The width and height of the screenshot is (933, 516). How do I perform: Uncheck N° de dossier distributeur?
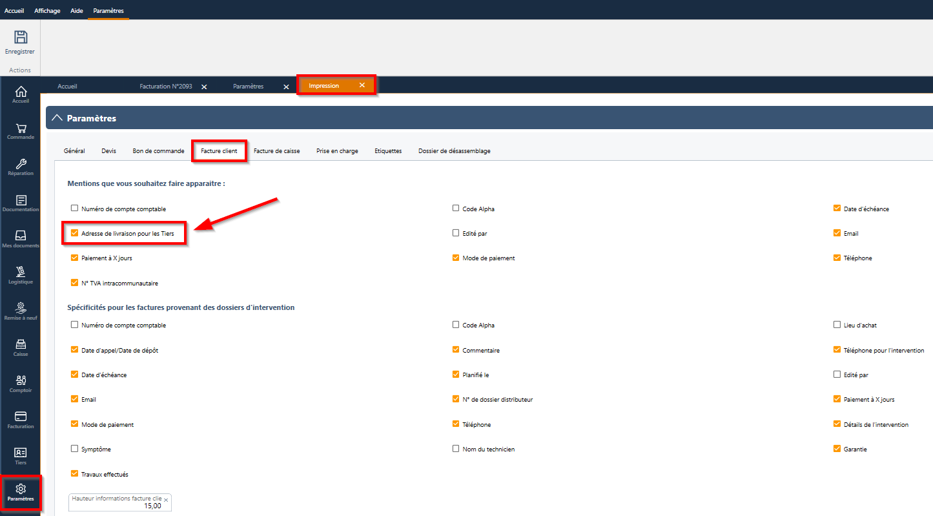pyautogui.click(x=456, y=399)
